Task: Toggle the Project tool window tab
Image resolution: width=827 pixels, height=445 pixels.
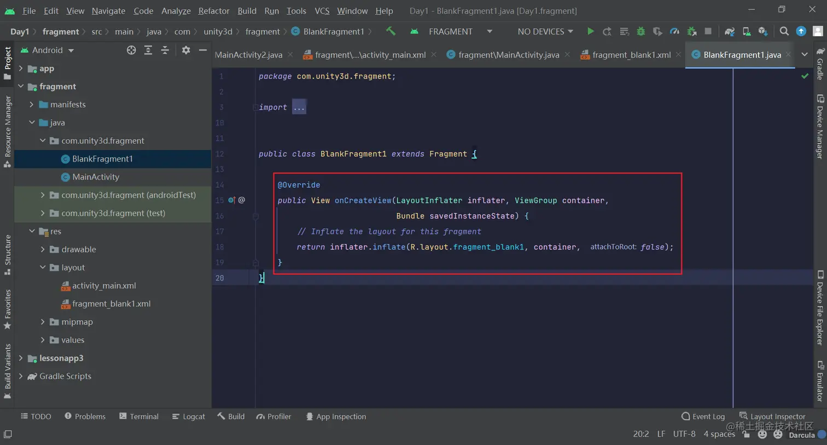Action: point(8,62)
